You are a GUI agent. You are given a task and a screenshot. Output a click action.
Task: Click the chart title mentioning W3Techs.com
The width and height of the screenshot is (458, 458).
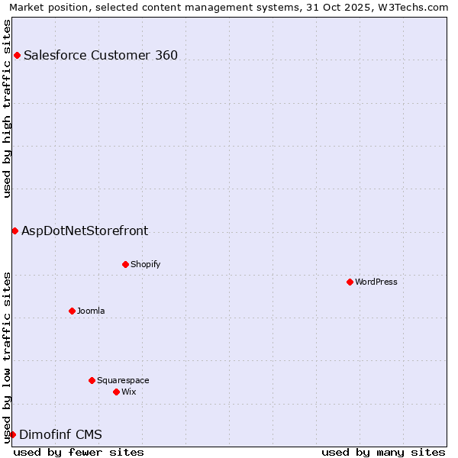[x=229, y=7]
